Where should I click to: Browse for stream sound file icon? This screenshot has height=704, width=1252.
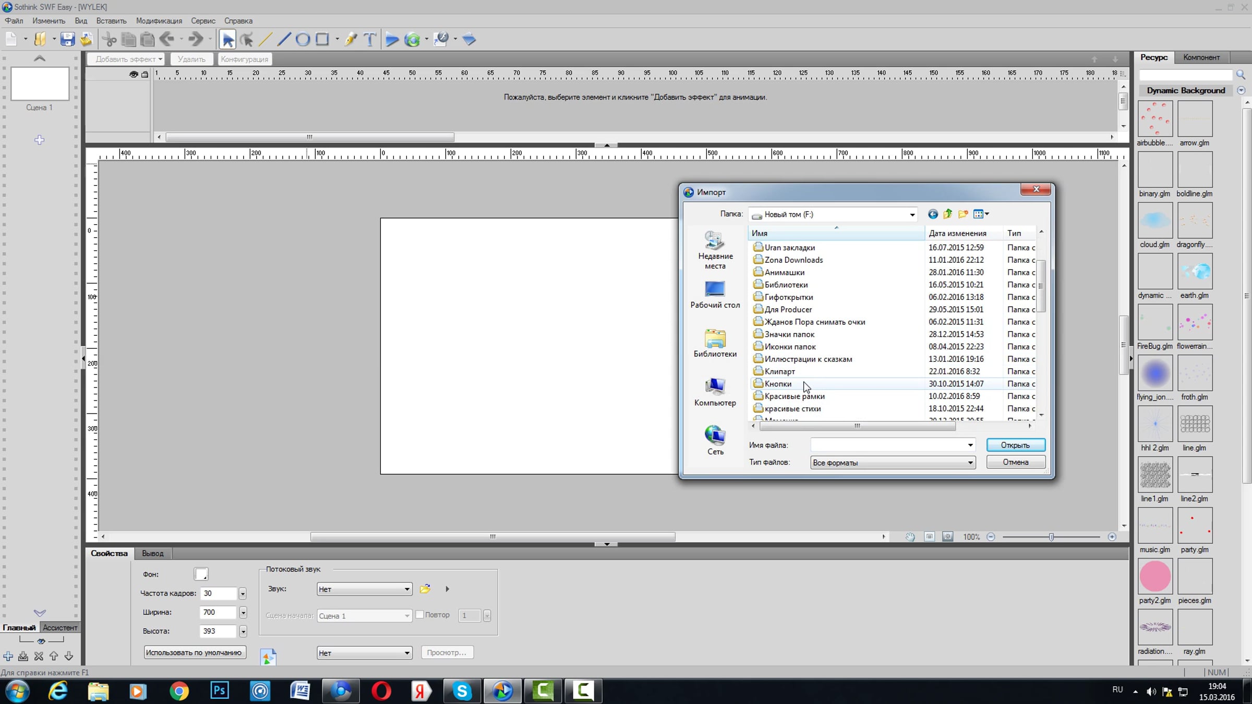tap(425, 589)
